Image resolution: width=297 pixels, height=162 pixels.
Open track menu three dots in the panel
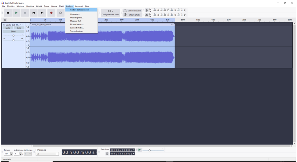tap(23, 25)
